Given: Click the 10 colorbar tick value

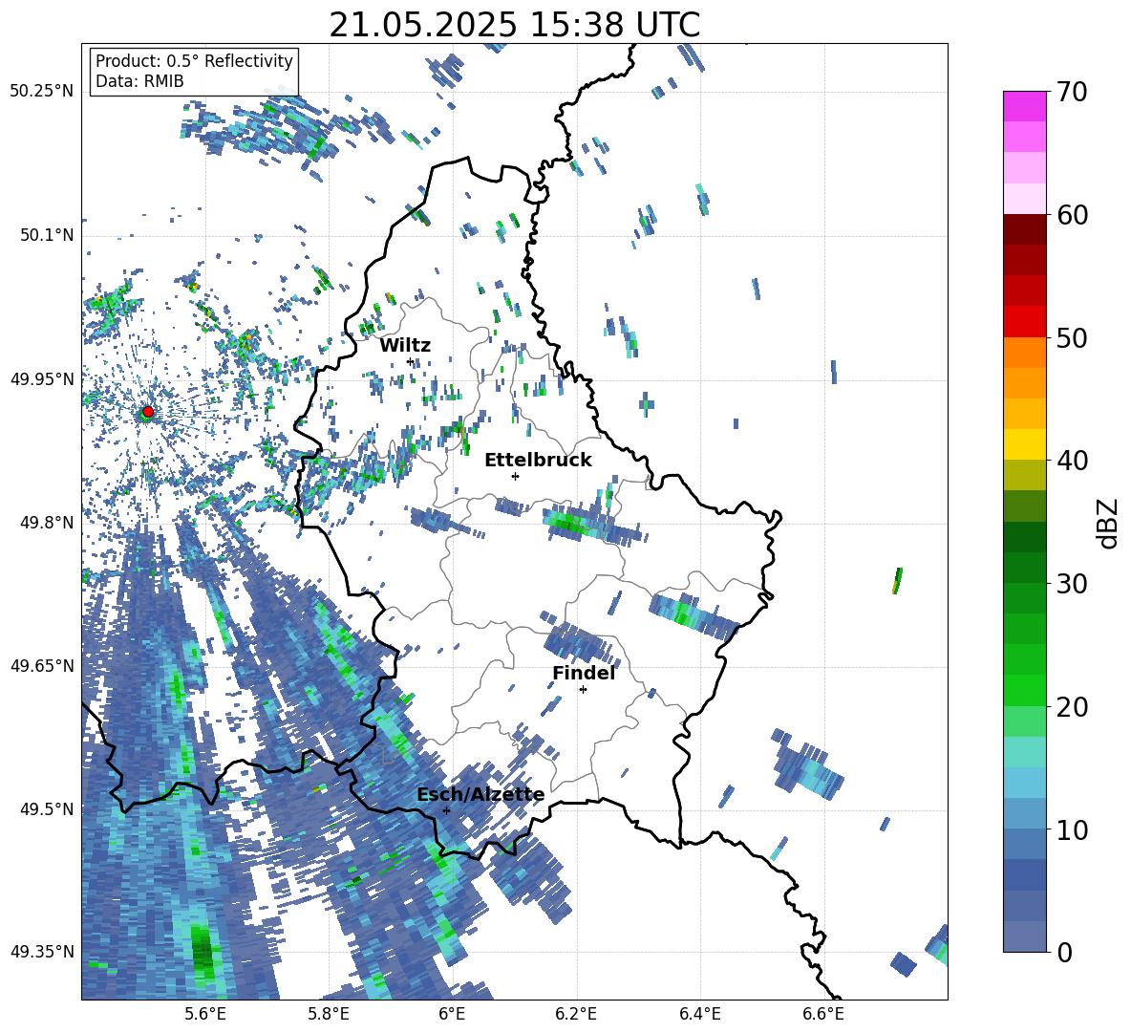Looking at the screenshot, I should tap(1072, 829).
